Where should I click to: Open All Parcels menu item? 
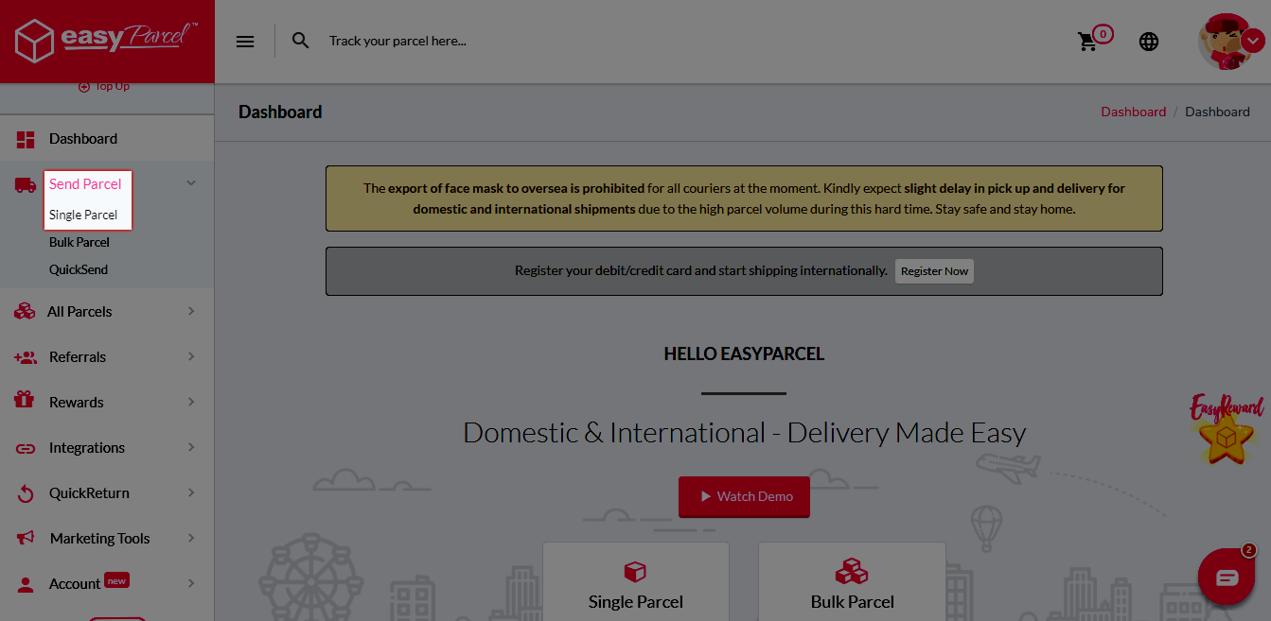pos(79,312)
